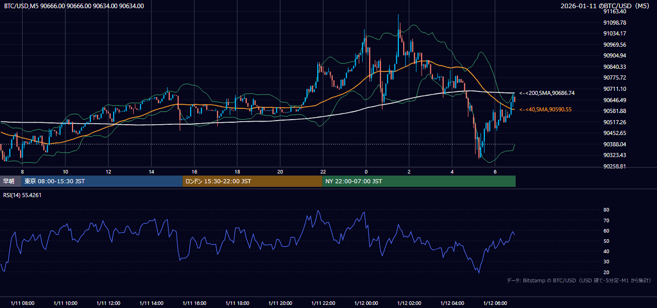Click the RSI axis level 70

coord(606,220)
